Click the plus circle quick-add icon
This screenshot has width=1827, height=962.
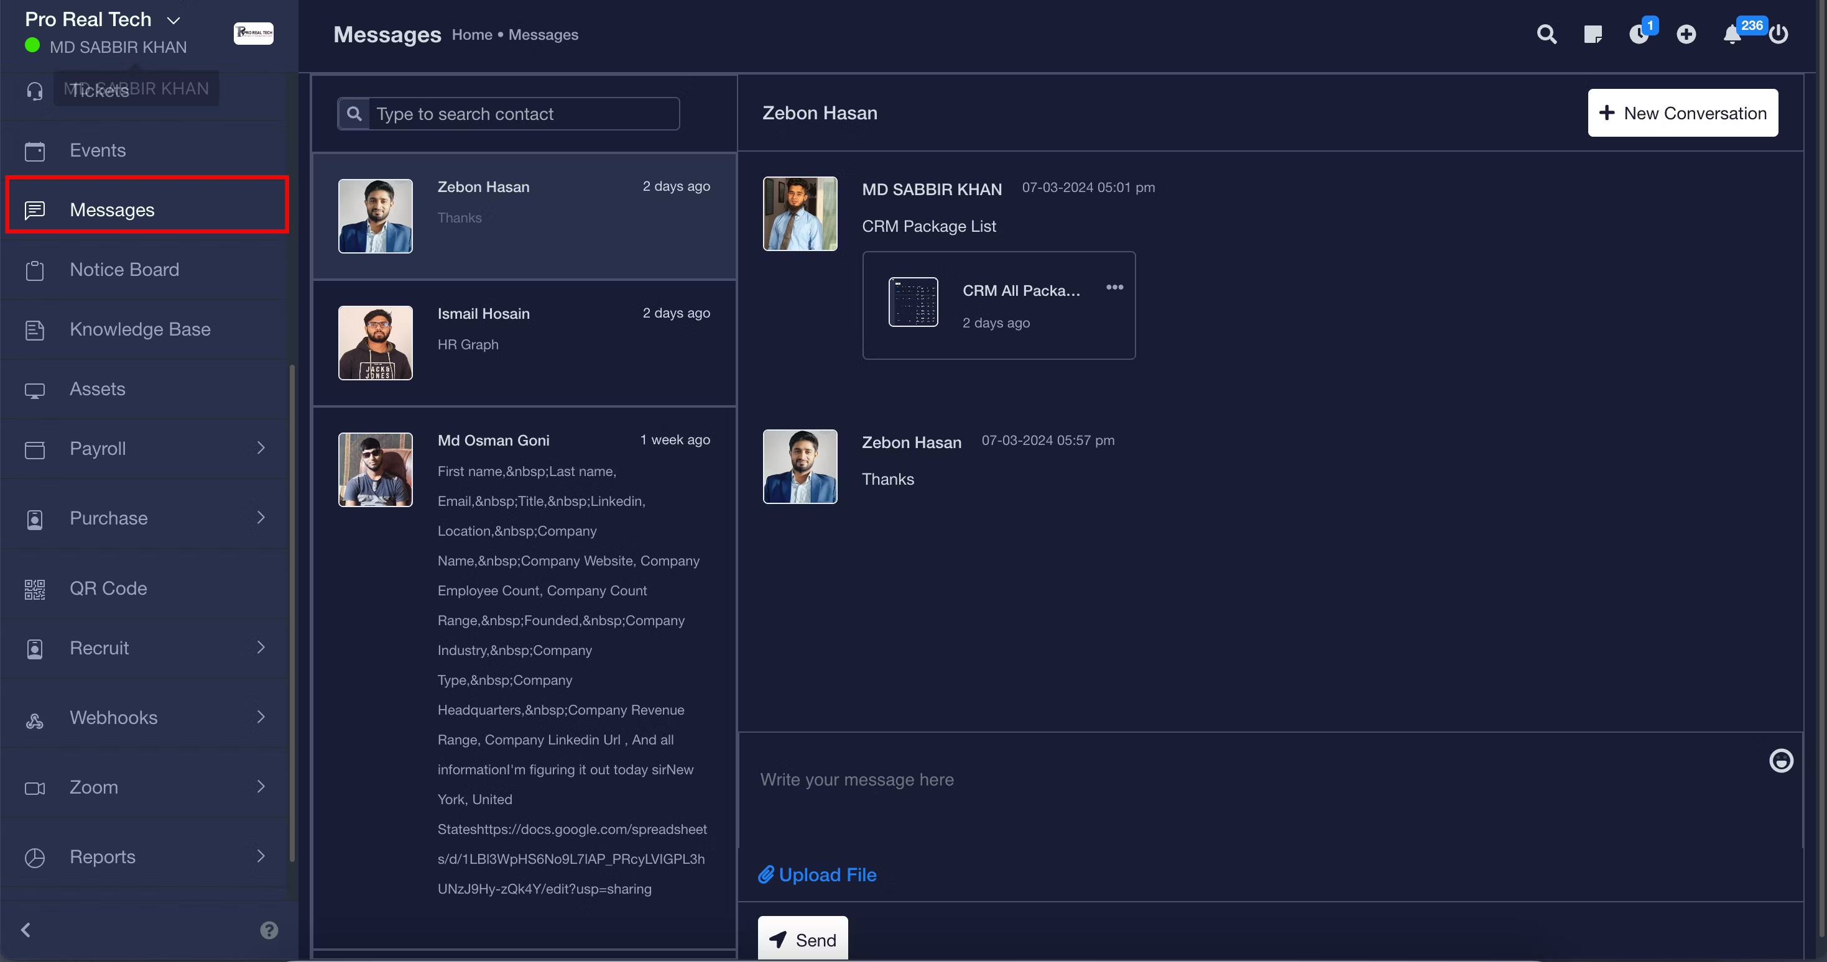(1686, 34)
